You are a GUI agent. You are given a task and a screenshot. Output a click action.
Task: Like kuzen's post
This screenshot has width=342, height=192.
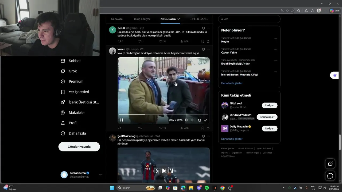tap(161, 128)
